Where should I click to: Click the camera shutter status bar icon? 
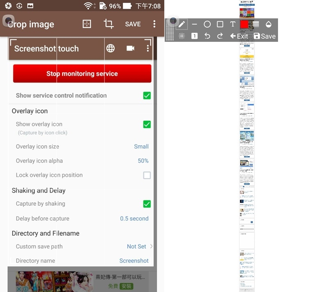[x=8, y=6]
